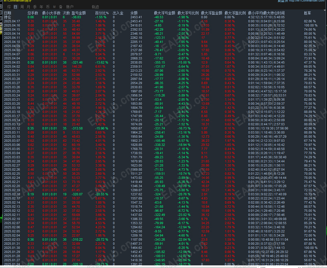Select the M tab

point(54,7)
